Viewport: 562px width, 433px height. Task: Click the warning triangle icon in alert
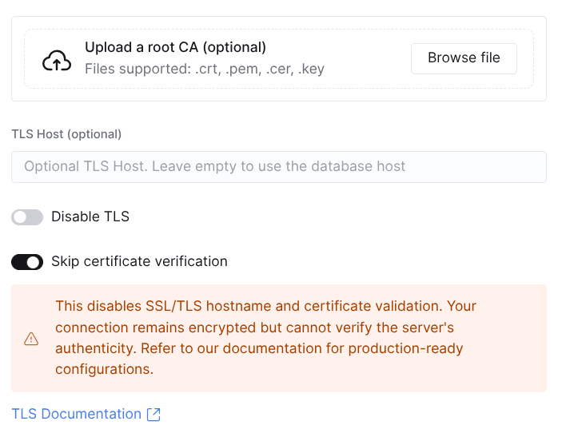pyautogui.click(x=31, y=339)
